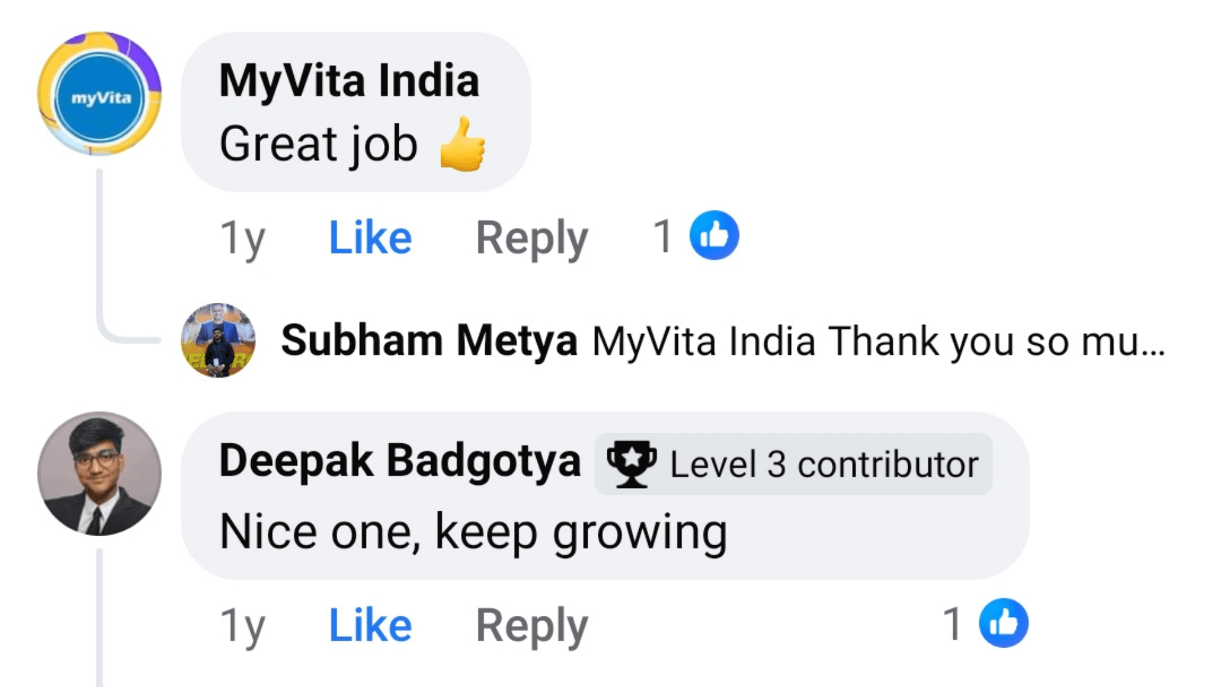This screenshot has width=1221, height=687.
Task: Open Subham Metya's small profile photo
Action: (218, 340)
